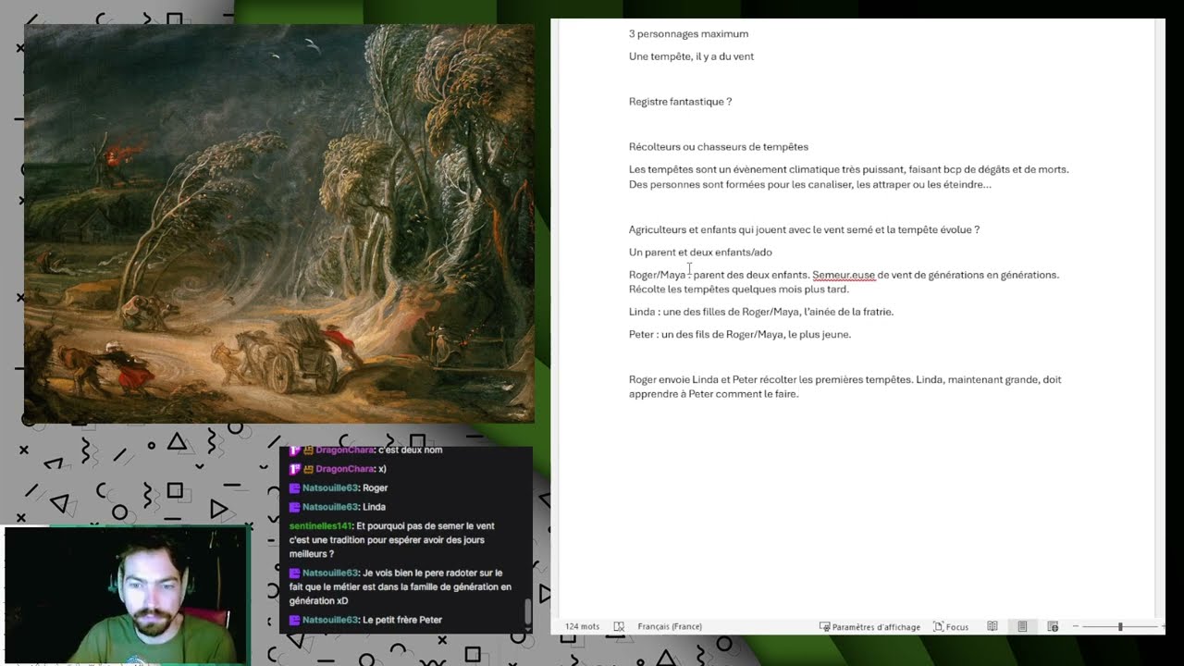Click the line "Un parent et deux enfants/ado"
1184x666 pixels.
[700, 253]
